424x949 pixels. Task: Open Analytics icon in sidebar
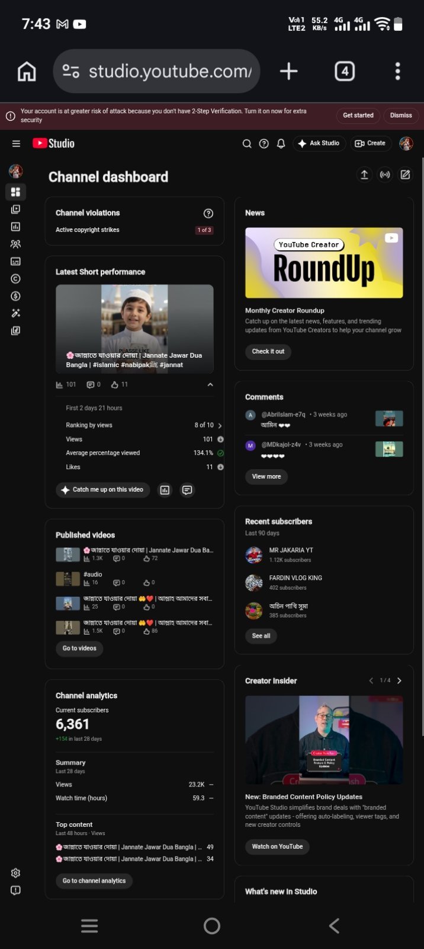[16, 227]
